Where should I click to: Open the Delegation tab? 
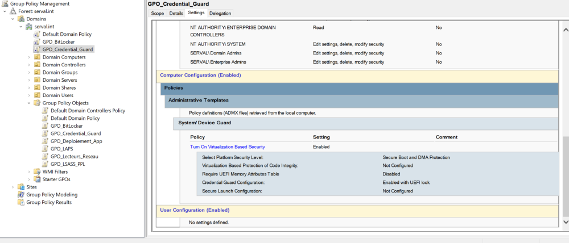220,14
